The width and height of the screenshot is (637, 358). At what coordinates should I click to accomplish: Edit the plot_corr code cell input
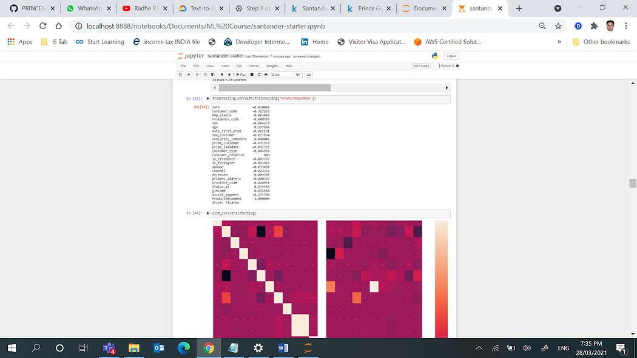[x=330, y=214]
